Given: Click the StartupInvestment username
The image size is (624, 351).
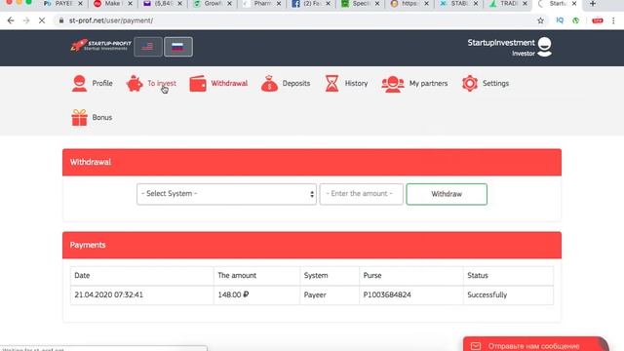Looking at the screenshot, I should pyautogui.click(x=501, y=43).
